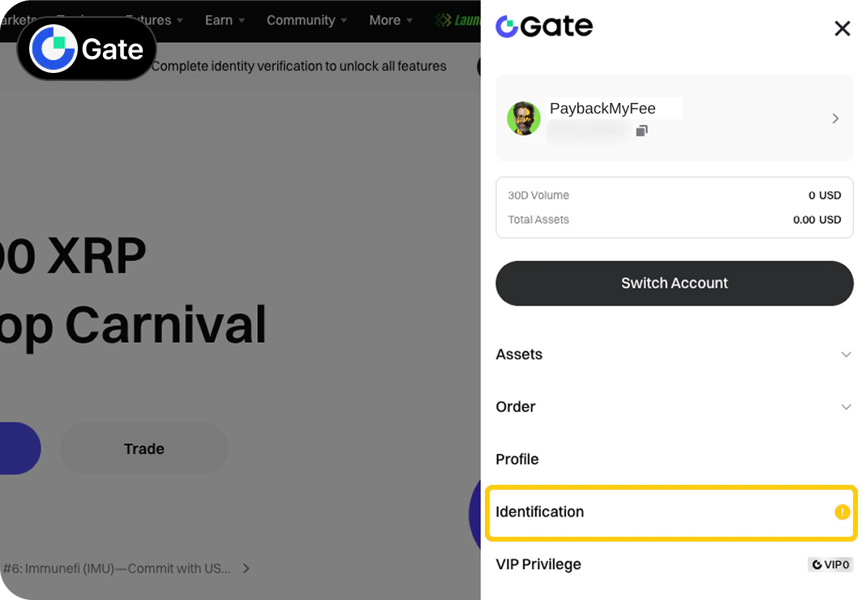Open VIP Privilege page
This screenshot has height=600, width=866.
(x=674, y=564)
